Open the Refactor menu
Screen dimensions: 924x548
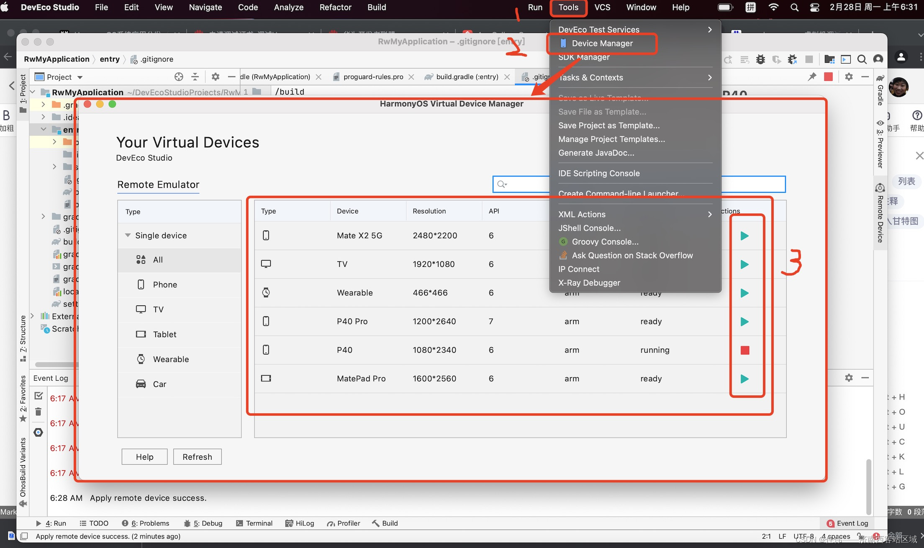click(x=335, y=8)
